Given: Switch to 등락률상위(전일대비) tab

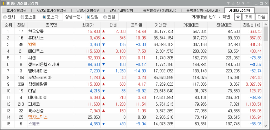Looking at the screenshot, I should (x=160, y=10).
